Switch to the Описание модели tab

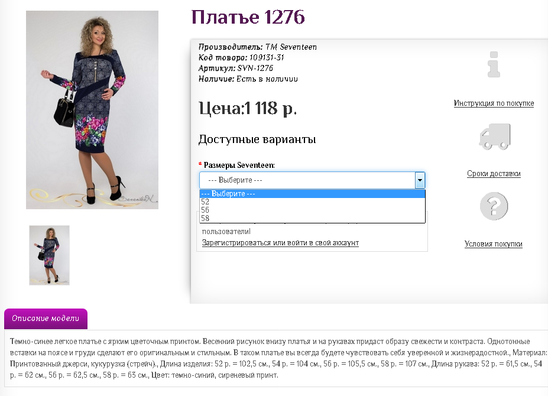(46, 319)
